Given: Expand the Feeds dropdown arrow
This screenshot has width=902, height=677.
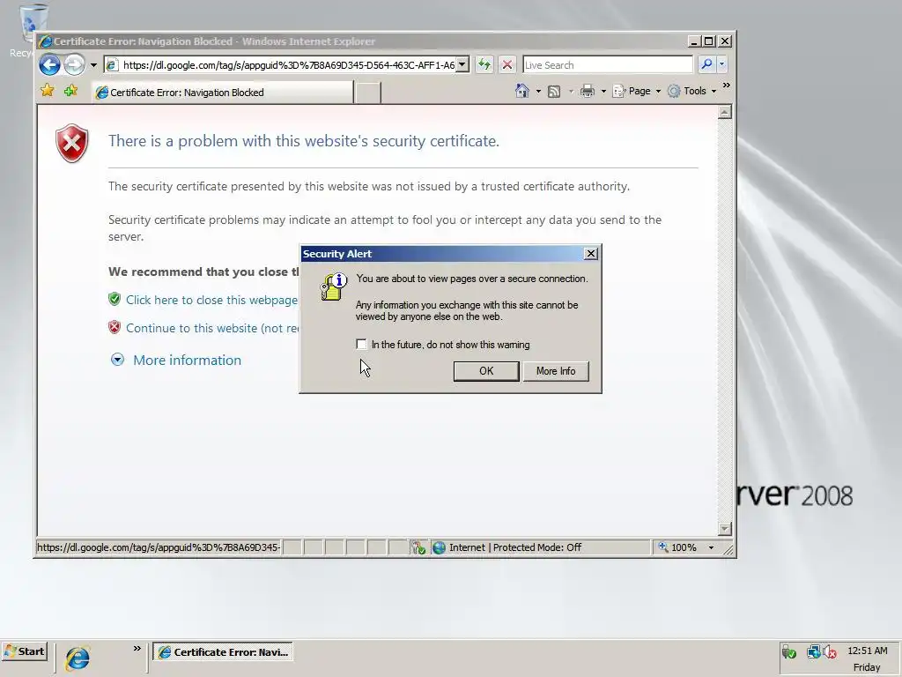Looking at the screenshot, I should (571, 91).
